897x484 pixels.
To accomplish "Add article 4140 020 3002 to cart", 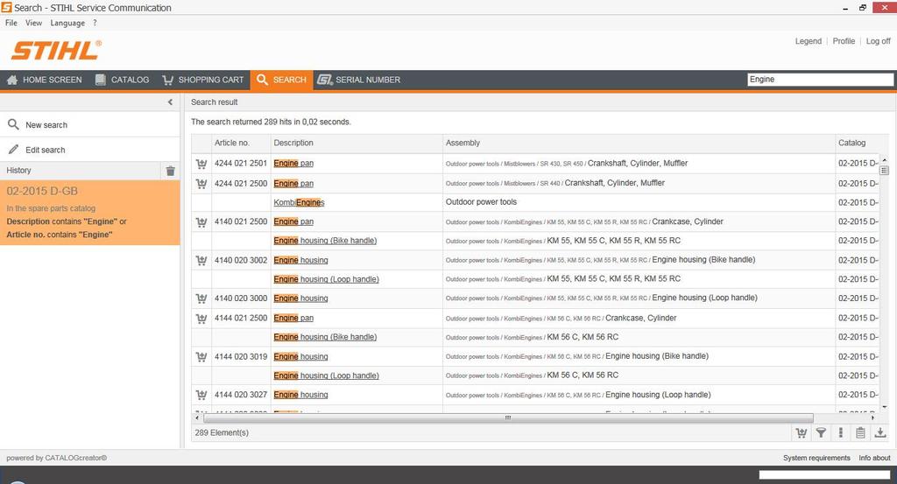I will [x=201, y=261].
